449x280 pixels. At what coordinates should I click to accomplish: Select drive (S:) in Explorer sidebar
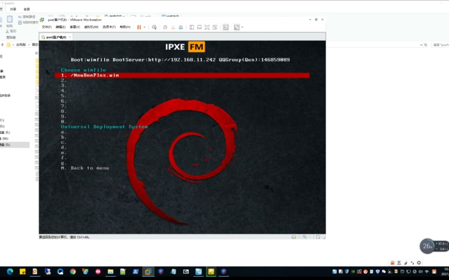click(x=15, y=145)
